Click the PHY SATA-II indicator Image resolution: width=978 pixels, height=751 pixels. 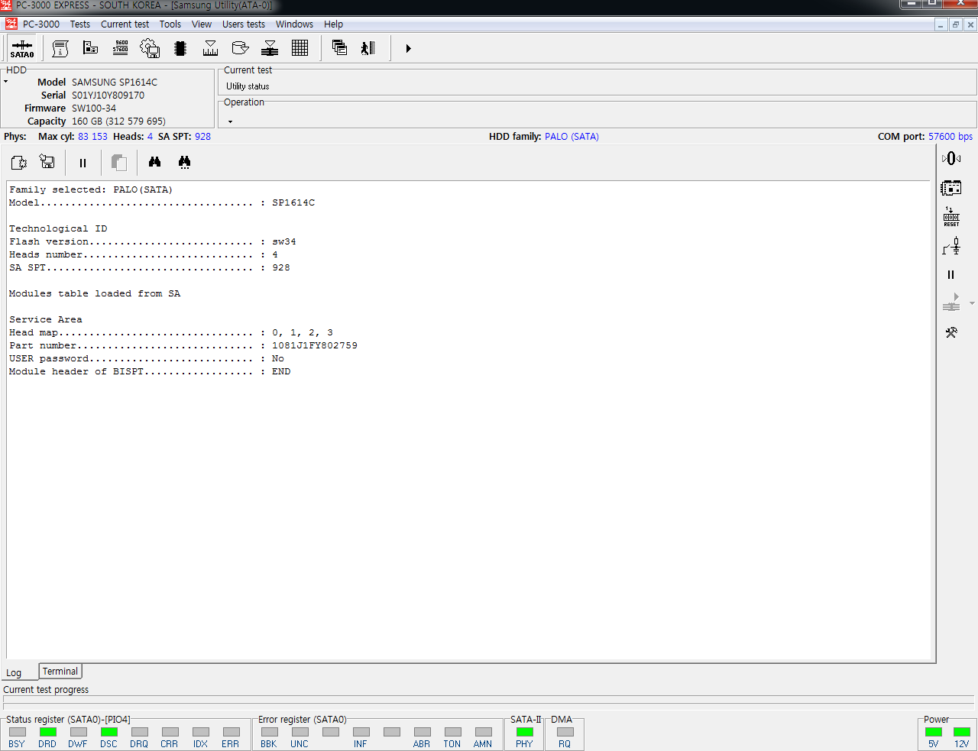click(524, 732)
